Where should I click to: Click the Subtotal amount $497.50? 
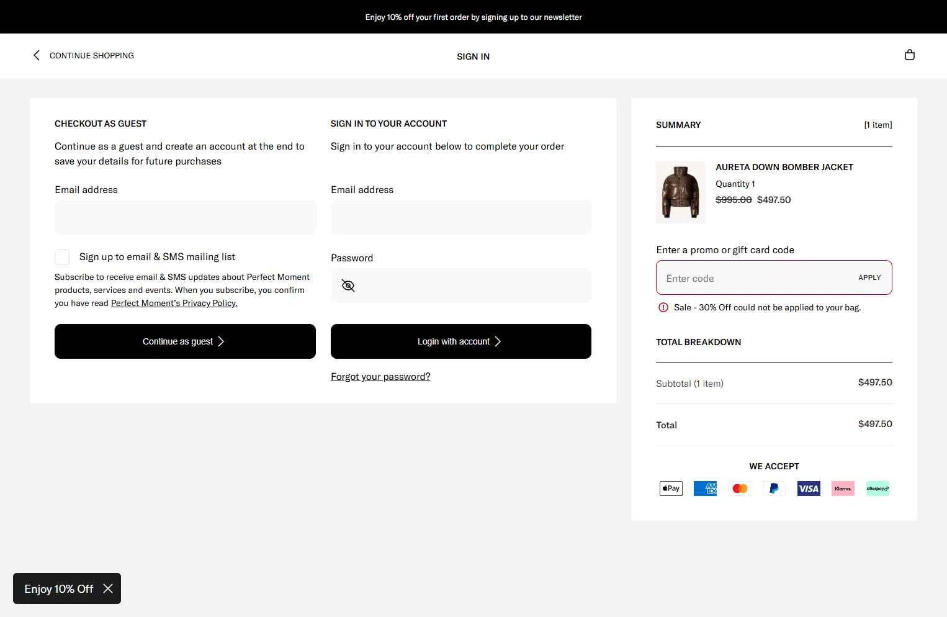click(875, 382)
